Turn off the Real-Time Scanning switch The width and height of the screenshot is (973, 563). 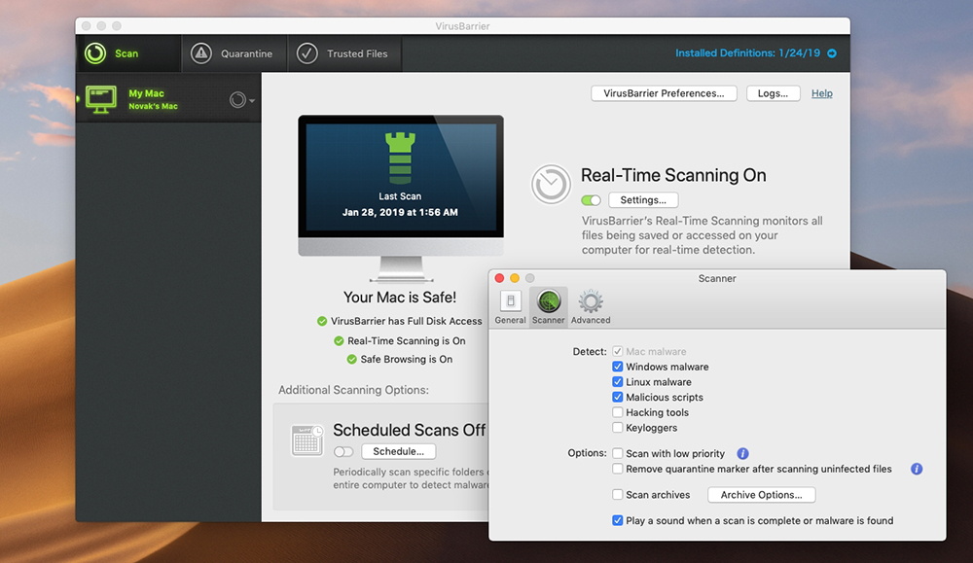point(591,200)
